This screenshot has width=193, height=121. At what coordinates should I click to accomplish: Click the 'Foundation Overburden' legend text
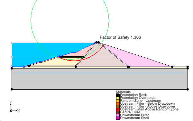click(x=139, y=98)
